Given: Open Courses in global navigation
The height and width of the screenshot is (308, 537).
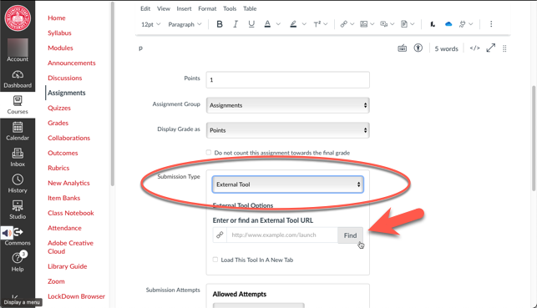Looking at the screenshot, I should [18, 105].
